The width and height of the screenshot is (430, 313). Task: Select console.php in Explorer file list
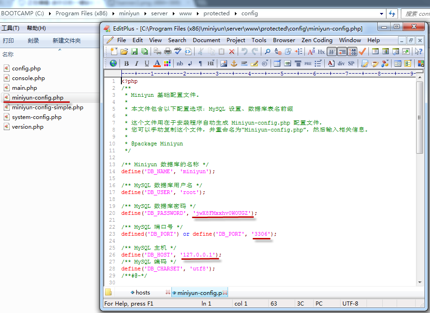click(x=28, y=78)
